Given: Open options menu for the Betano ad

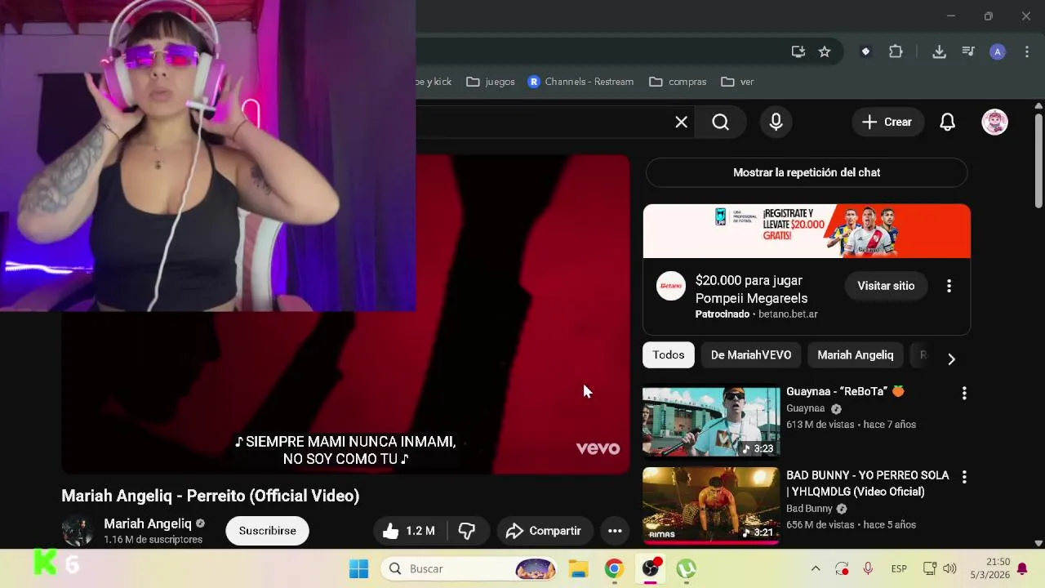Looking at the screenshot, I should tap(949, 286).
